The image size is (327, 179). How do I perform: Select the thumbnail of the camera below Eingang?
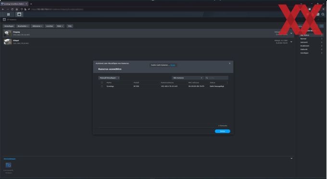pos(8,42)
